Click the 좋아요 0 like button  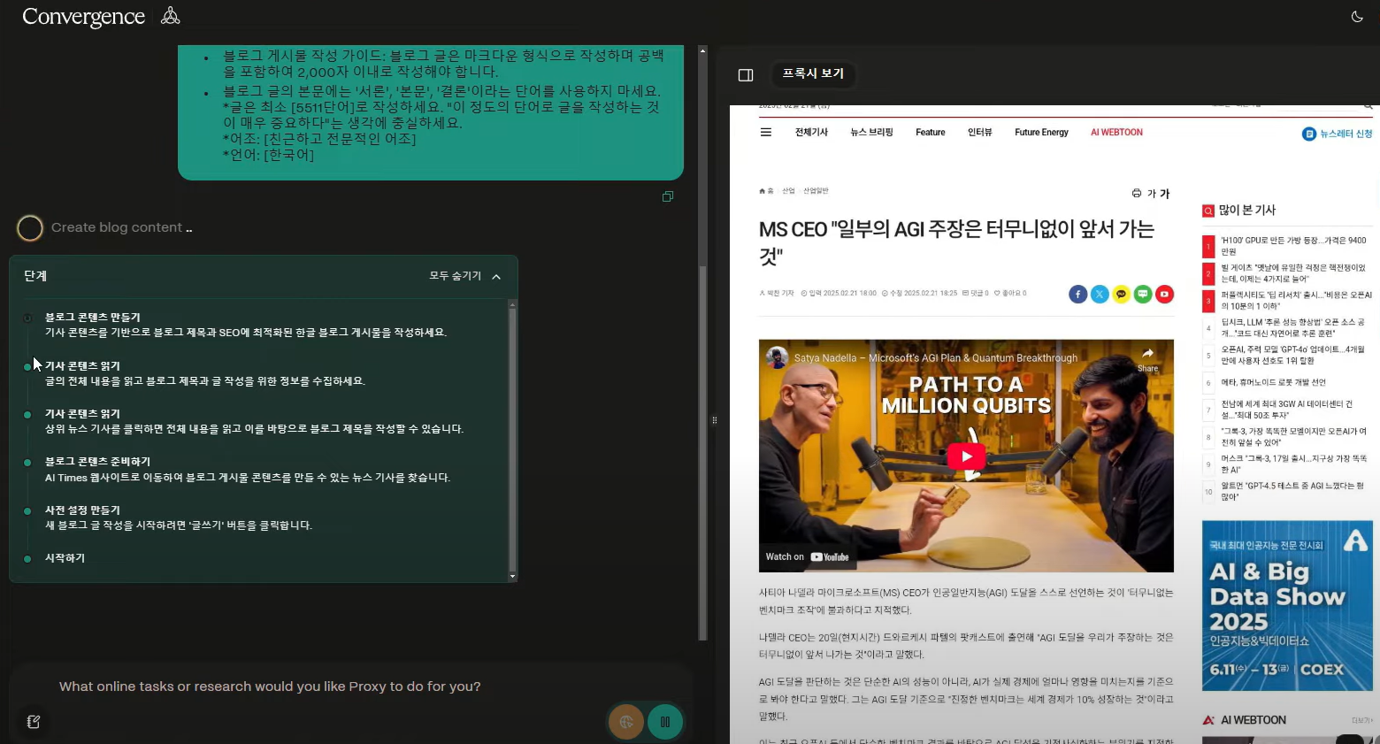coord(1010,293)
